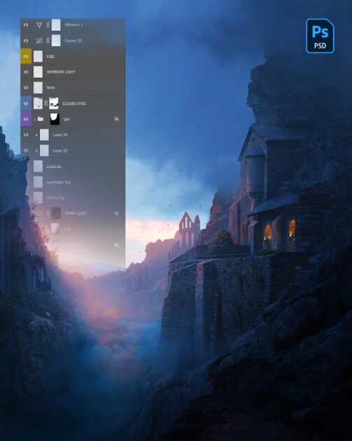Click the SKY group mask thumbnail
This screenshot has width=352, height=441.
[x=54, y=119]
